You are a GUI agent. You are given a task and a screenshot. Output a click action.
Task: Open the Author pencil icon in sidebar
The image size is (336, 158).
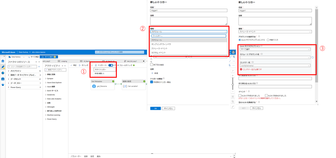(x=3, y=67)
